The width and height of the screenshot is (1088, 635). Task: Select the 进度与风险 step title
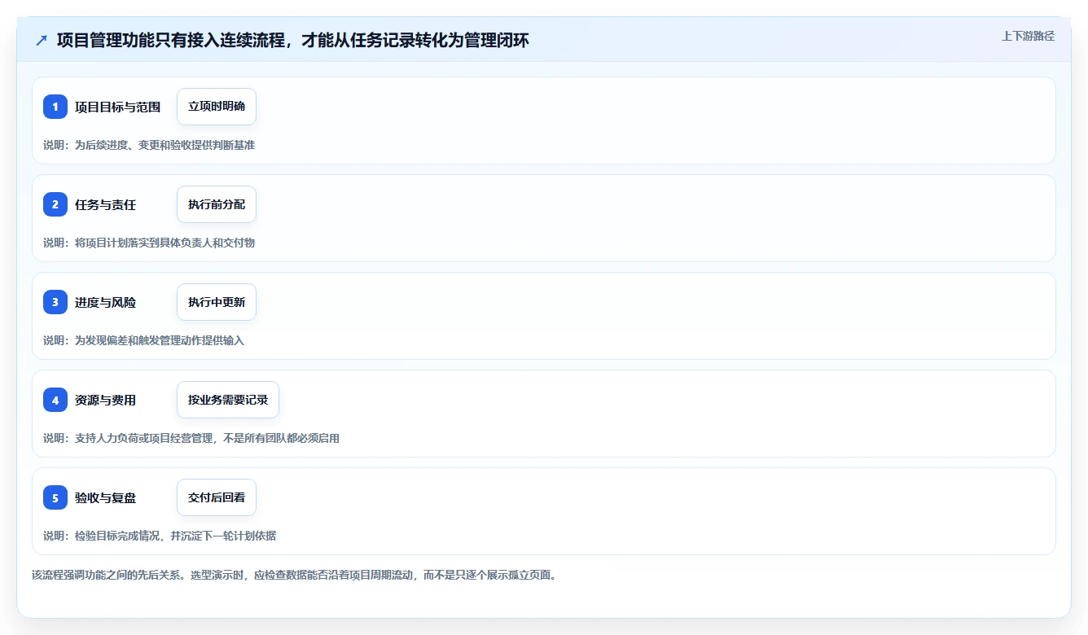tap(105, 302)
